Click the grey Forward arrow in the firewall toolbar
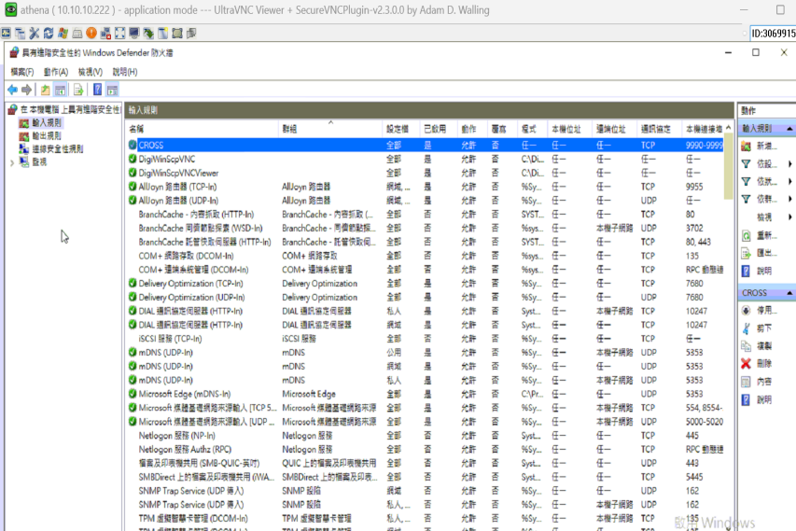Screen dimensions: 796x531 tap(26, 90)
